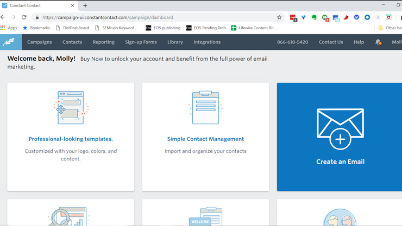Screen dimensions: 402x226
Task: Reload the page with the refresh icon
Action: click(24, 17)
